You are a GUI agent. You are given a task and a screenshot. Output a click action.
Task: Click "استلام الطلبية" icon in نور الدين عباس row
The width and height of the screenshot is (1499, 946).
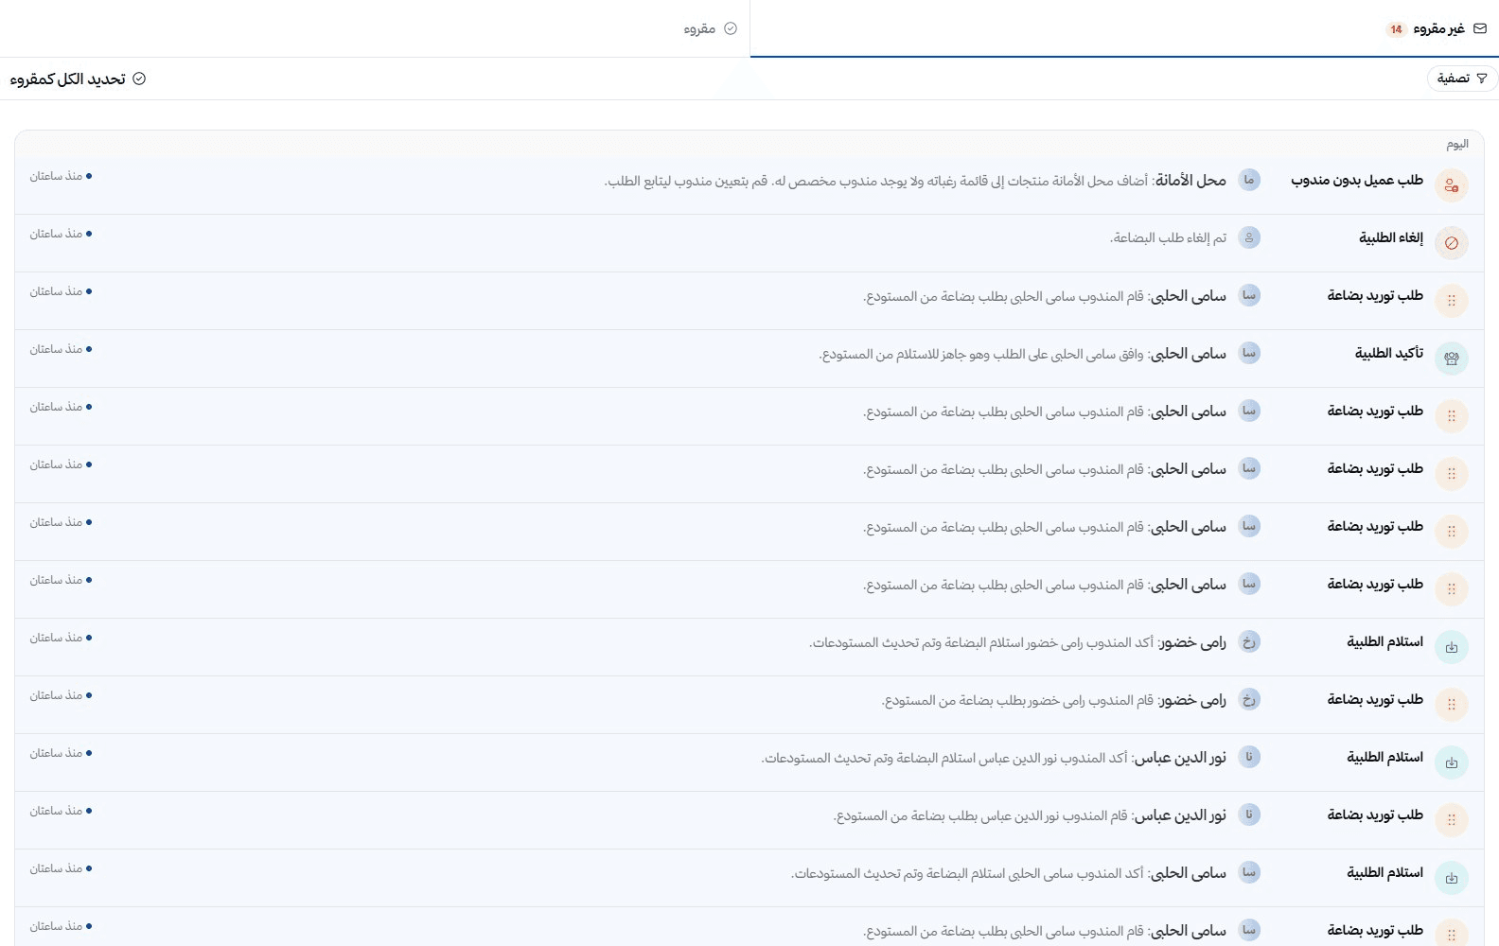(1452, 762)
